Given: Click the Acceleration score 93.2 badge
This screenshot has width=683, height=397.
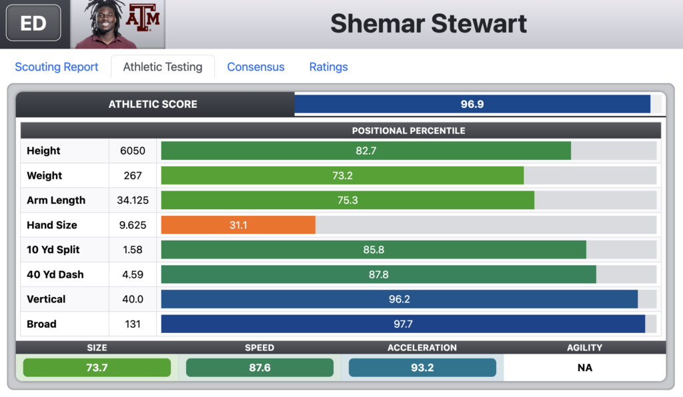Looking at the screenshot, I should (422, 368).
